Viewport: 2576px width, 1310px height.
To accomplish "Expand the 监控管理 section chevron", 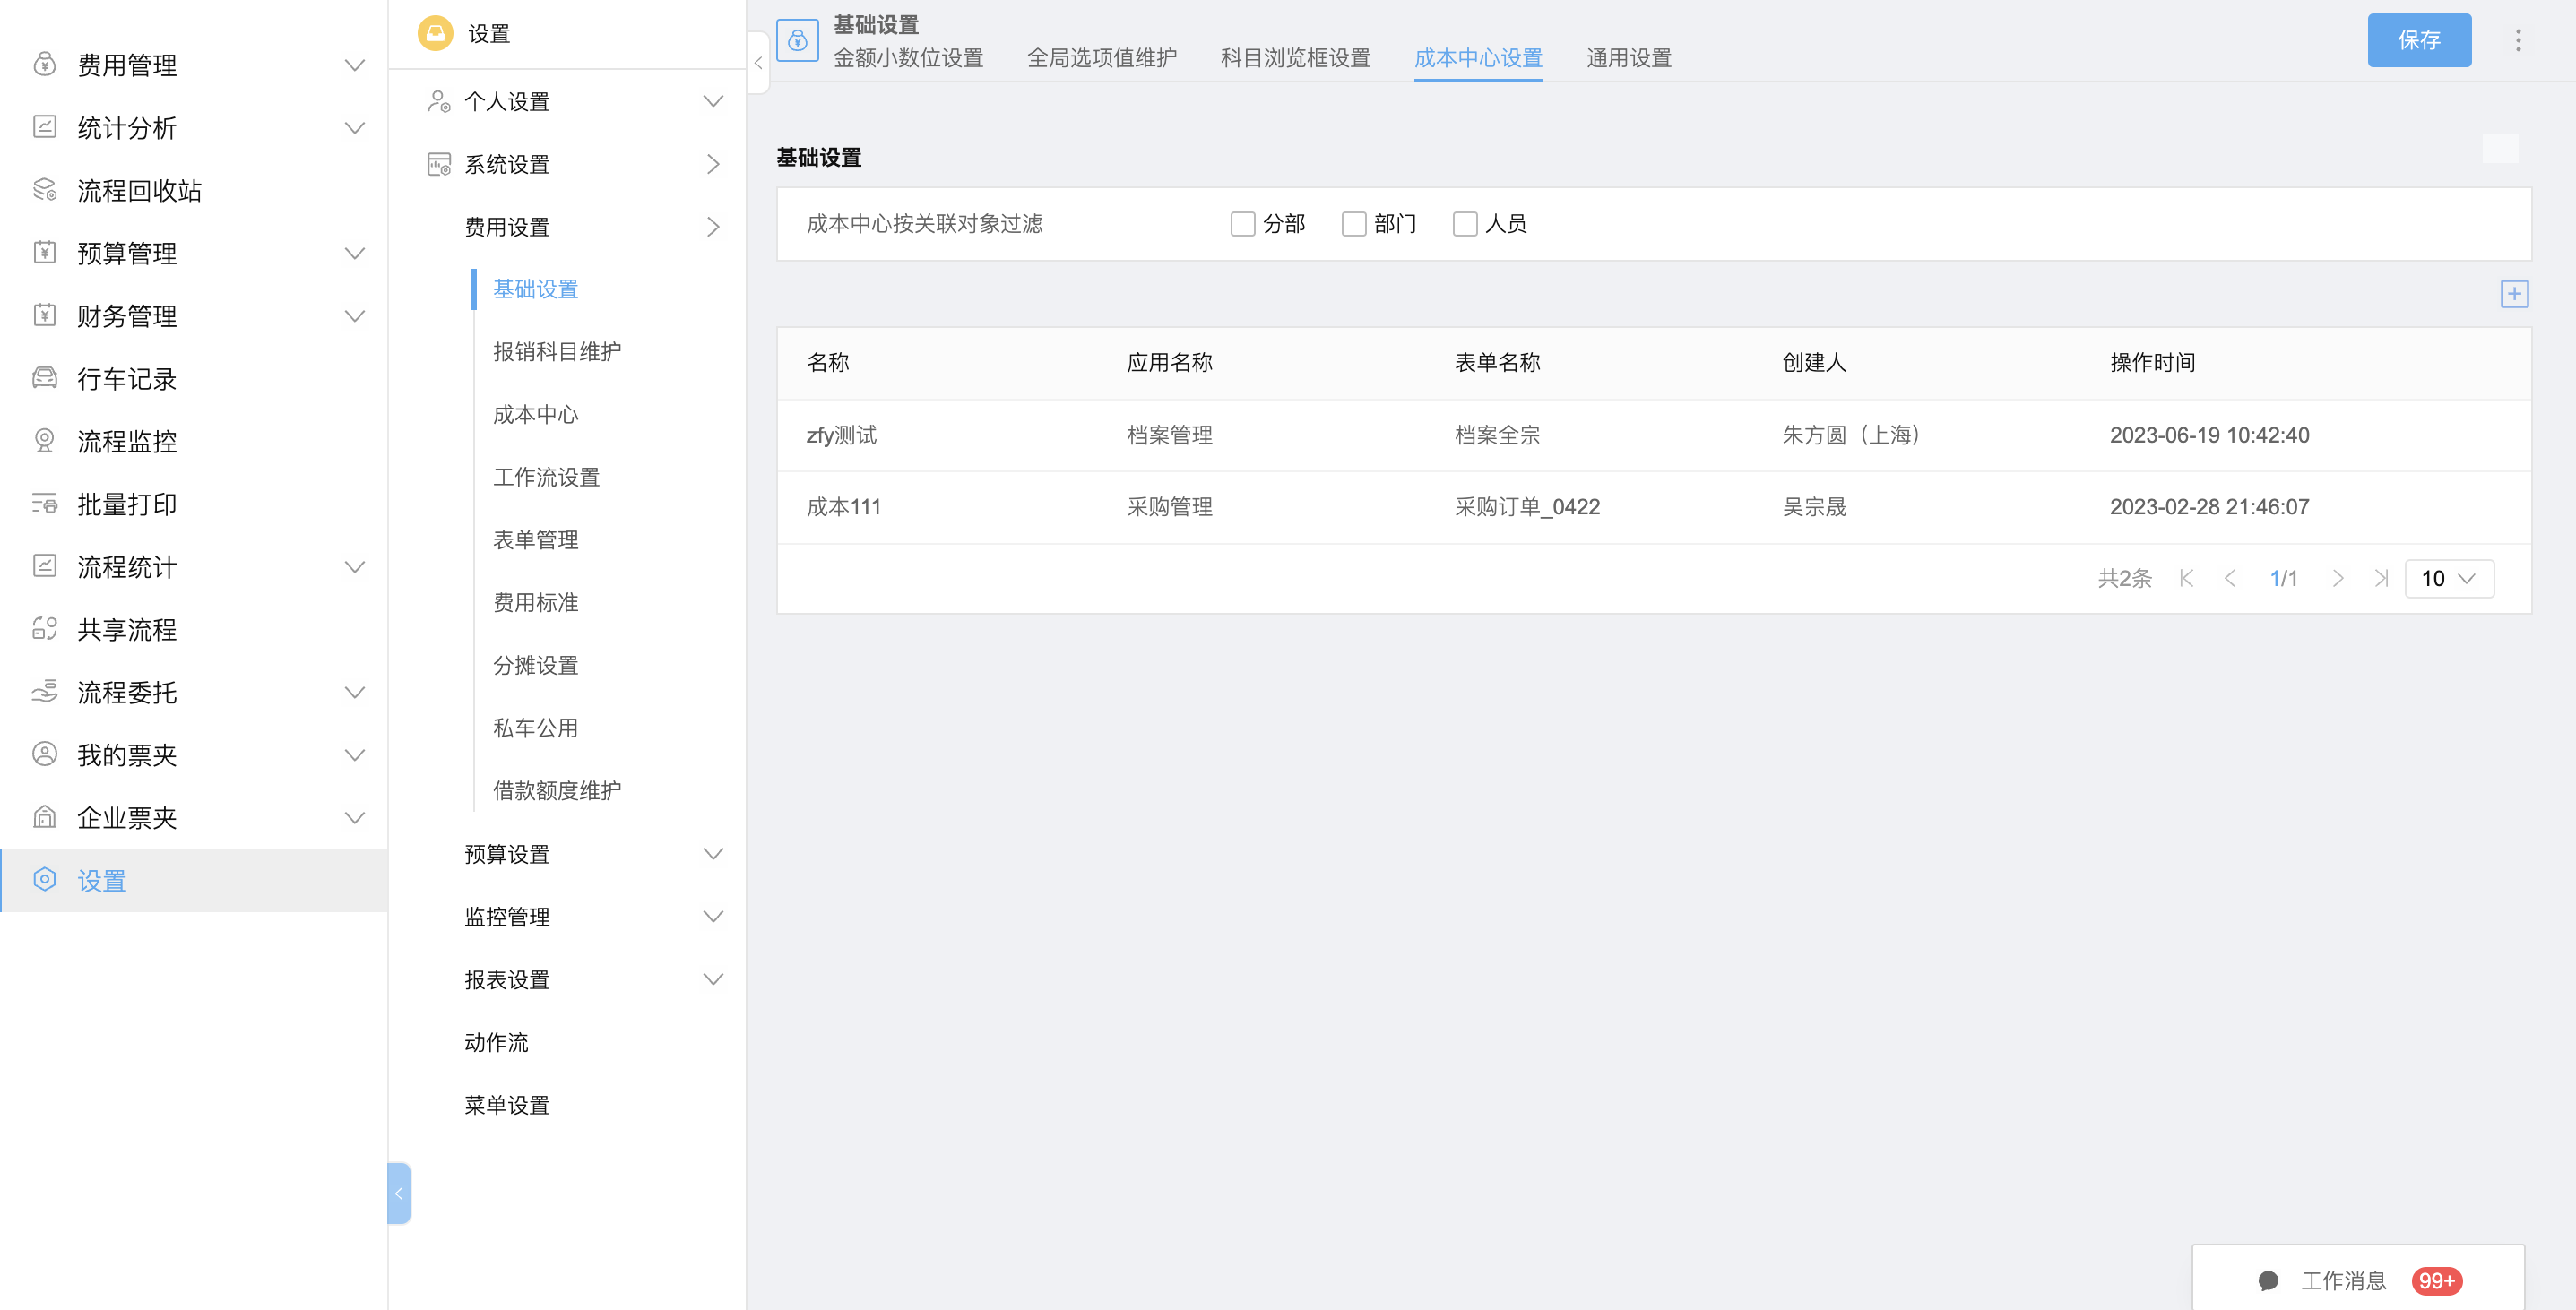I will (x=712, y=916).
